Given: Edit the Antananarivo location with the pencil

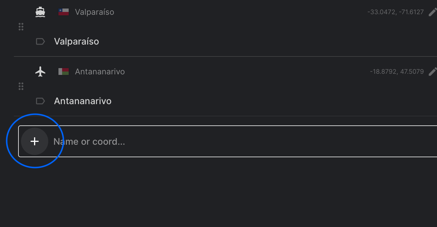Looking at the screenshot, I should point(432,72).
